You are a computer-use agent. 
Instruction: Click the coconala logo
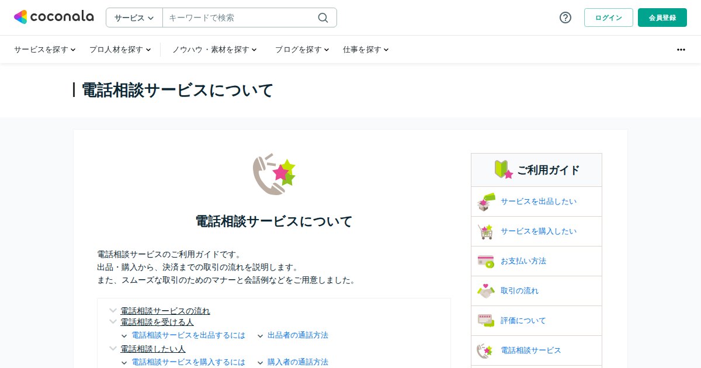click(x=54, y=17)
